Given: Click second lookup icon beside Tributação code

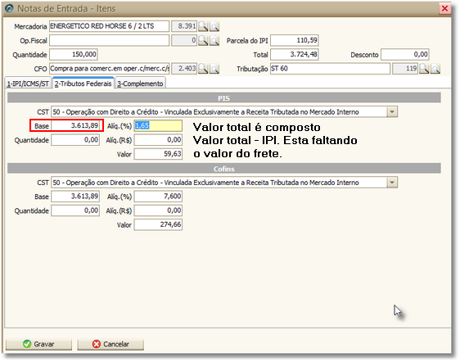Looking at the screenshot, I should tap(435, 69).
